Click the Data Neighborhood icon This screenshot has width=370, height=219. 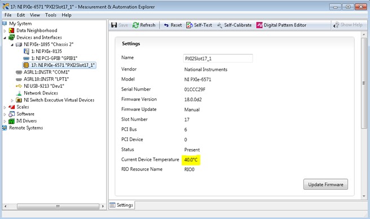coord(11,30)
